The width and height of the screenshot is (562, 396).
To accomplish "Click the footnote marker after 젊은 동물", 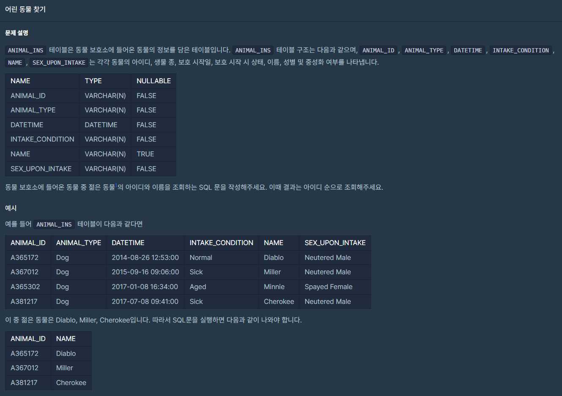I will [x=116, y=185].
